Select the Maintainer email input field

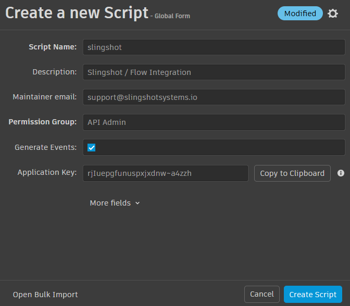point(214,97)
